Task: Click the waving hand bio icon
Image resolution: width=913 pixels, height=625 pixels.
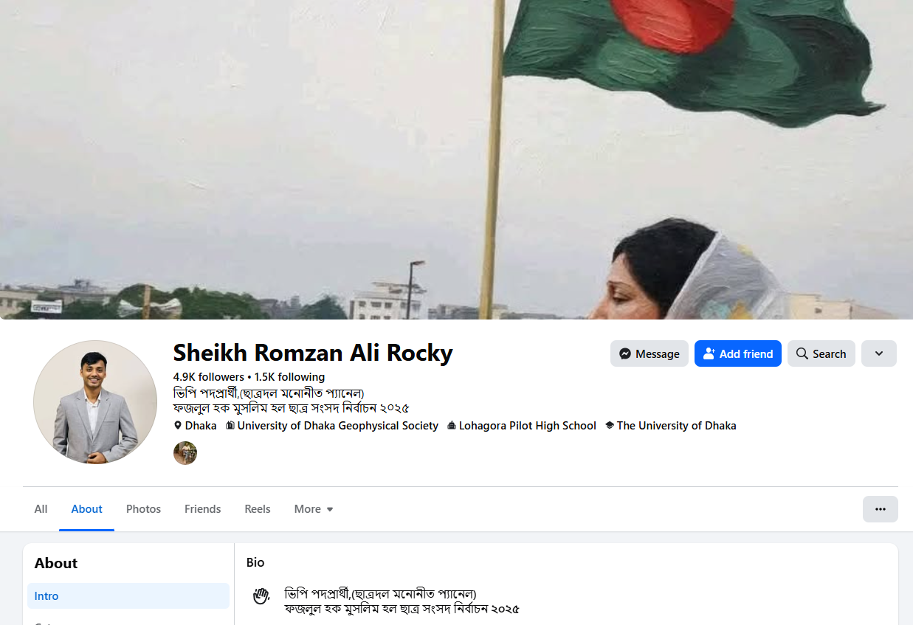Action: click(x=261, y=595)
